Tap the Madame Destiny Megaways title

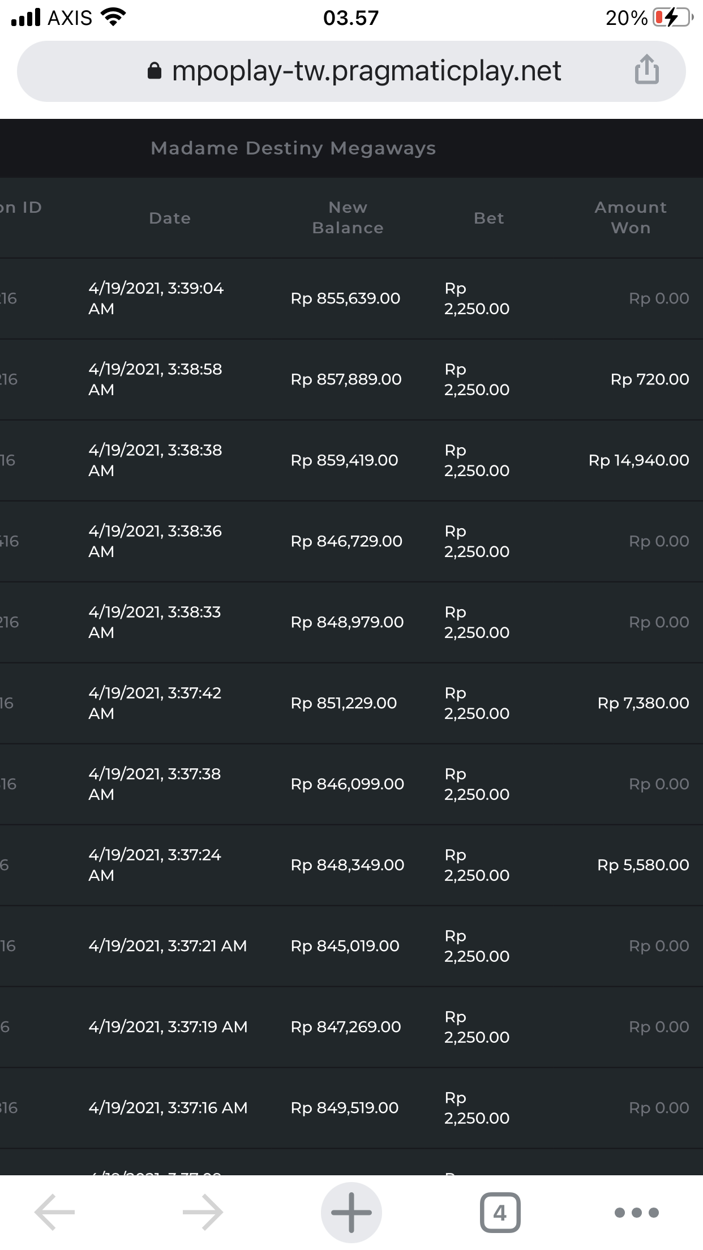[x=293, y=148]
